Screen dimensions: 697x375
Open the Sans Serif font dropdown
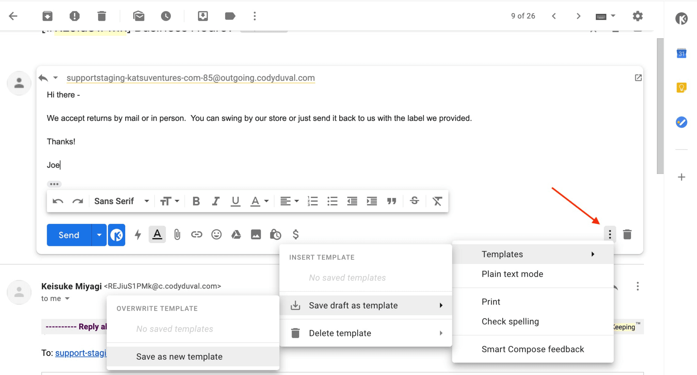point(121,201)
